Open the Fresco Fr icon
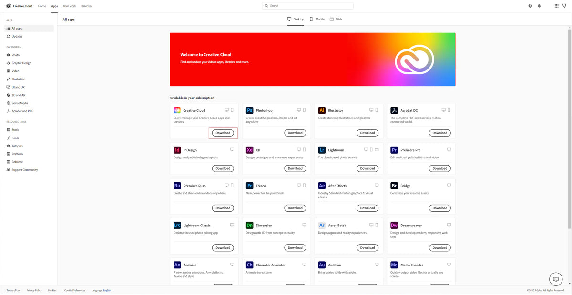 pos(249,186)
